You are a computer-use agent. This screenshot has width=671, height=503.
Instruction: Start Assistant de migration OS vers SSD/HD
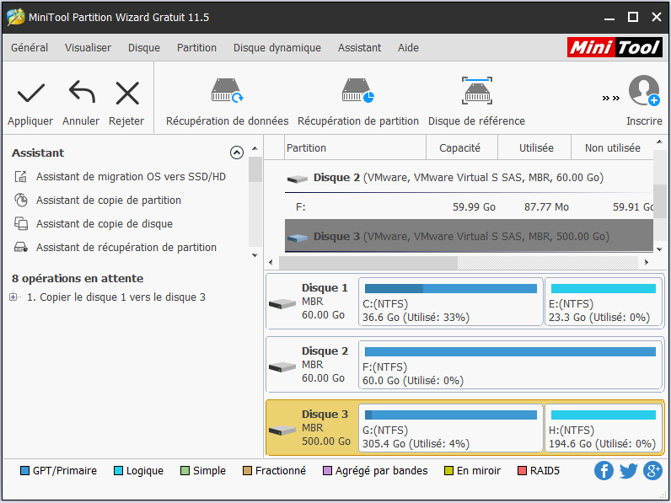[131, 177]
